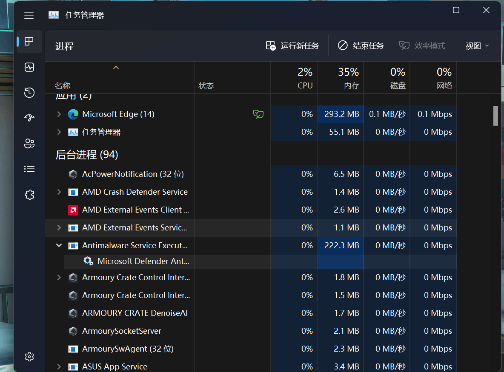Click the 222.3 MB memory cell
This screenshot has width=504, height=372.
pos(341,245)
